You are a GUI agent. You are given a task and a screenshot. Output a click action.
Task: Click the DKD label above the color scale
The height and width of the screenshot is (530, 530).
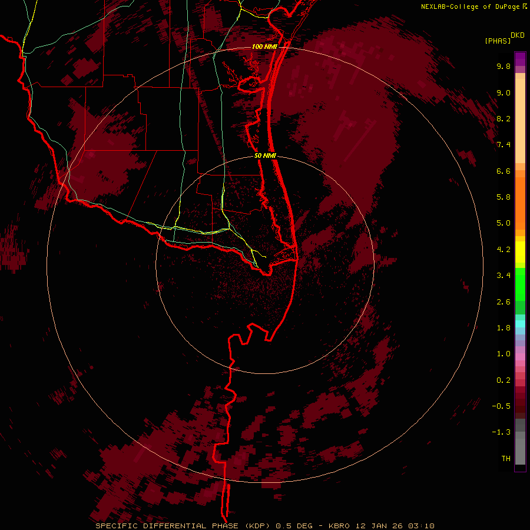point(518,35)
